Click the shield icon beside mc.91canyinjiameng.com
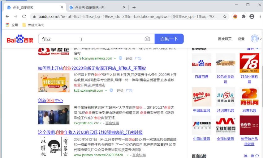The width and height of the screenshot is (263, 158). [x=120, y=58]
